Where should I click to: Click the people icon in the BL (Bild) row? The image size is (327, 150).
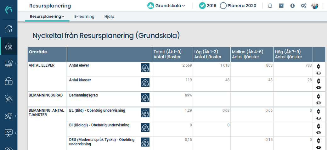point(145,113)
